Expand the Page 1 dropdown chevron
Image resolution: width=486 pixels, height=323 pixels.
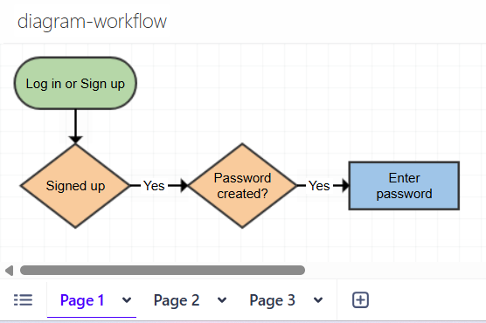point(127,300)
